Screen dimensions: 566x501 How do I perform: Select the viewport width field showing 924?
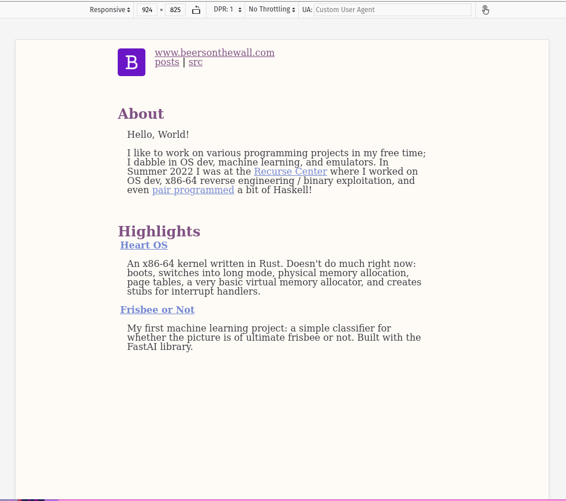point(147,10)
